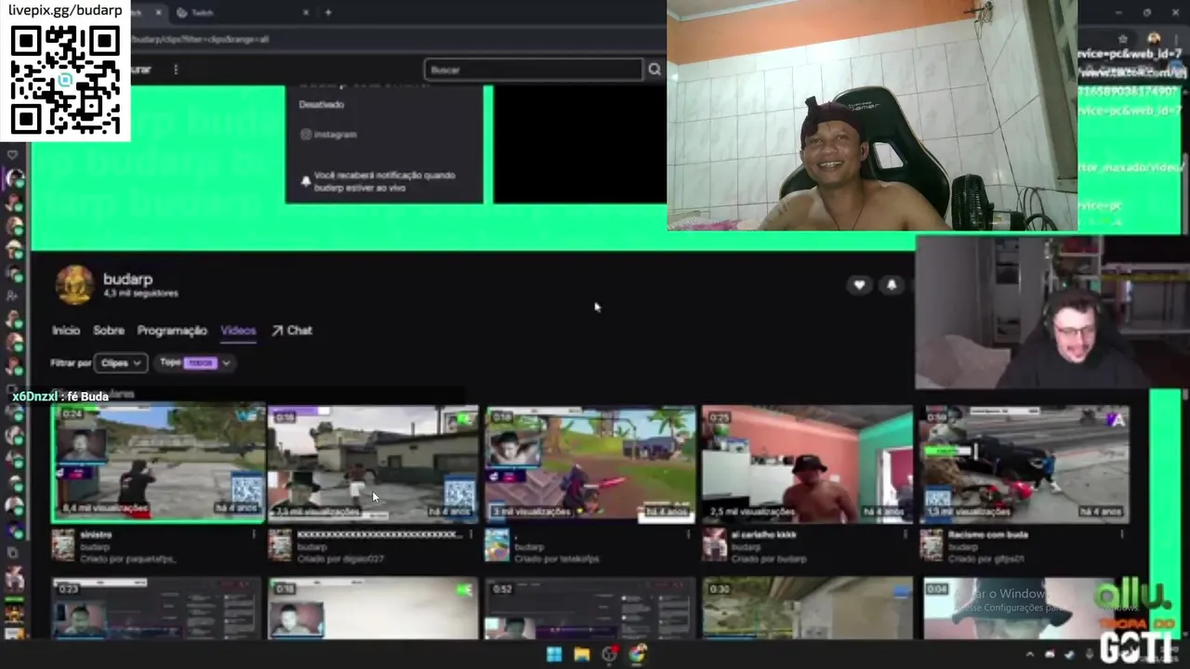Open options menu for 'kkkkkk' clip
Image resolution: width=1190 pixels, height=669 pixels.
click(x=470, y=535)
